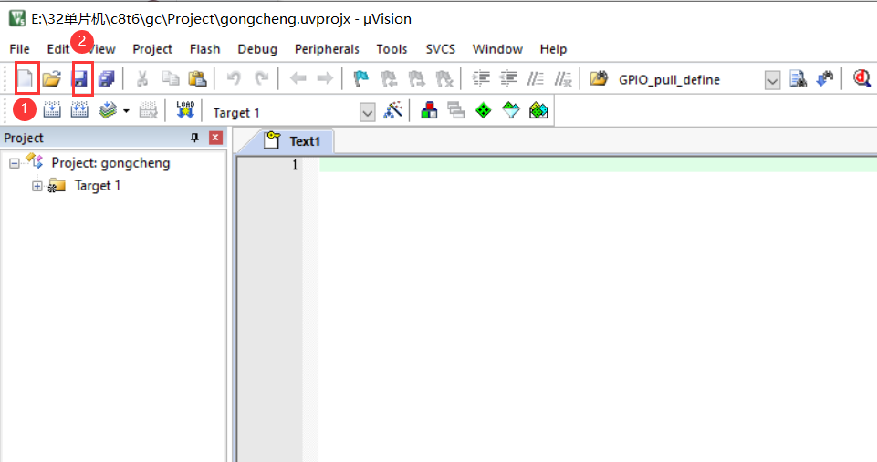The height and width of the screenshot is (462, 877).
Task: Click Stop Build icon
Action: tap(148, 110)
